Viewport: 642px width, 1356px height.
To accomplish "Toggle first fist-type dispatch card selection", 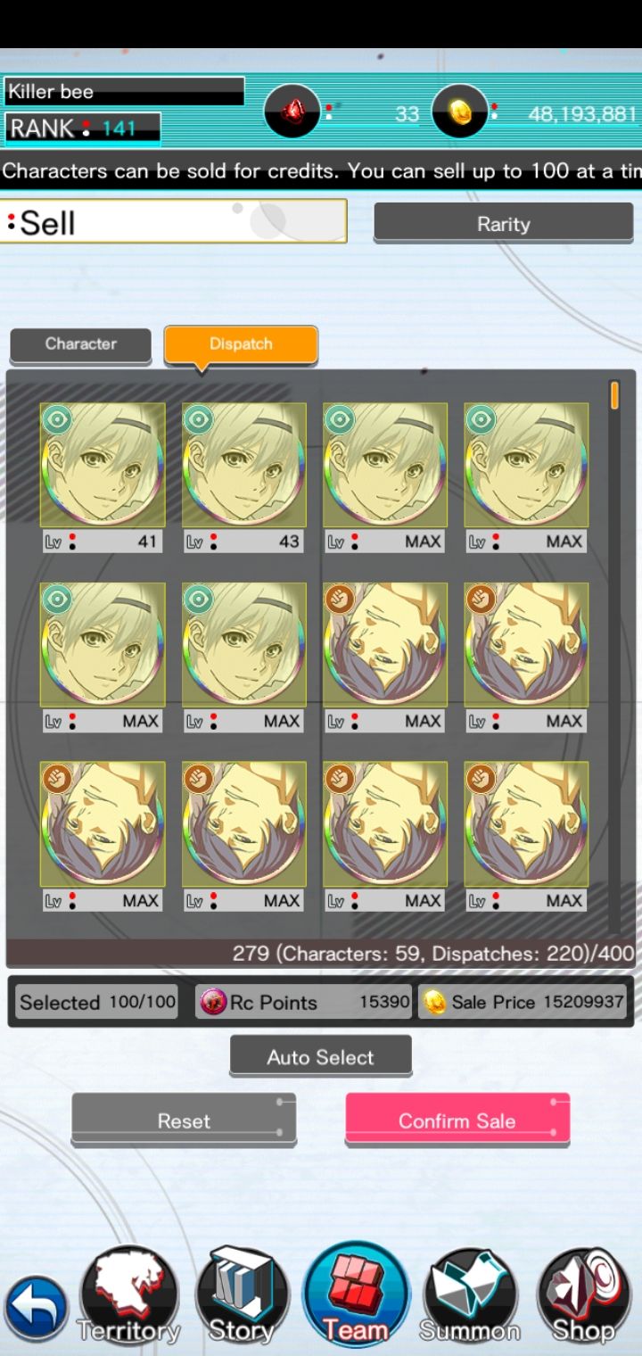I will pyautogui.click(x=385, y=657).
